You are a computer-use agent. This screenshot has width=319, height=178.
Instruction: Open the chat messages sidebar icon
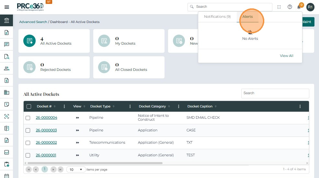6,44
